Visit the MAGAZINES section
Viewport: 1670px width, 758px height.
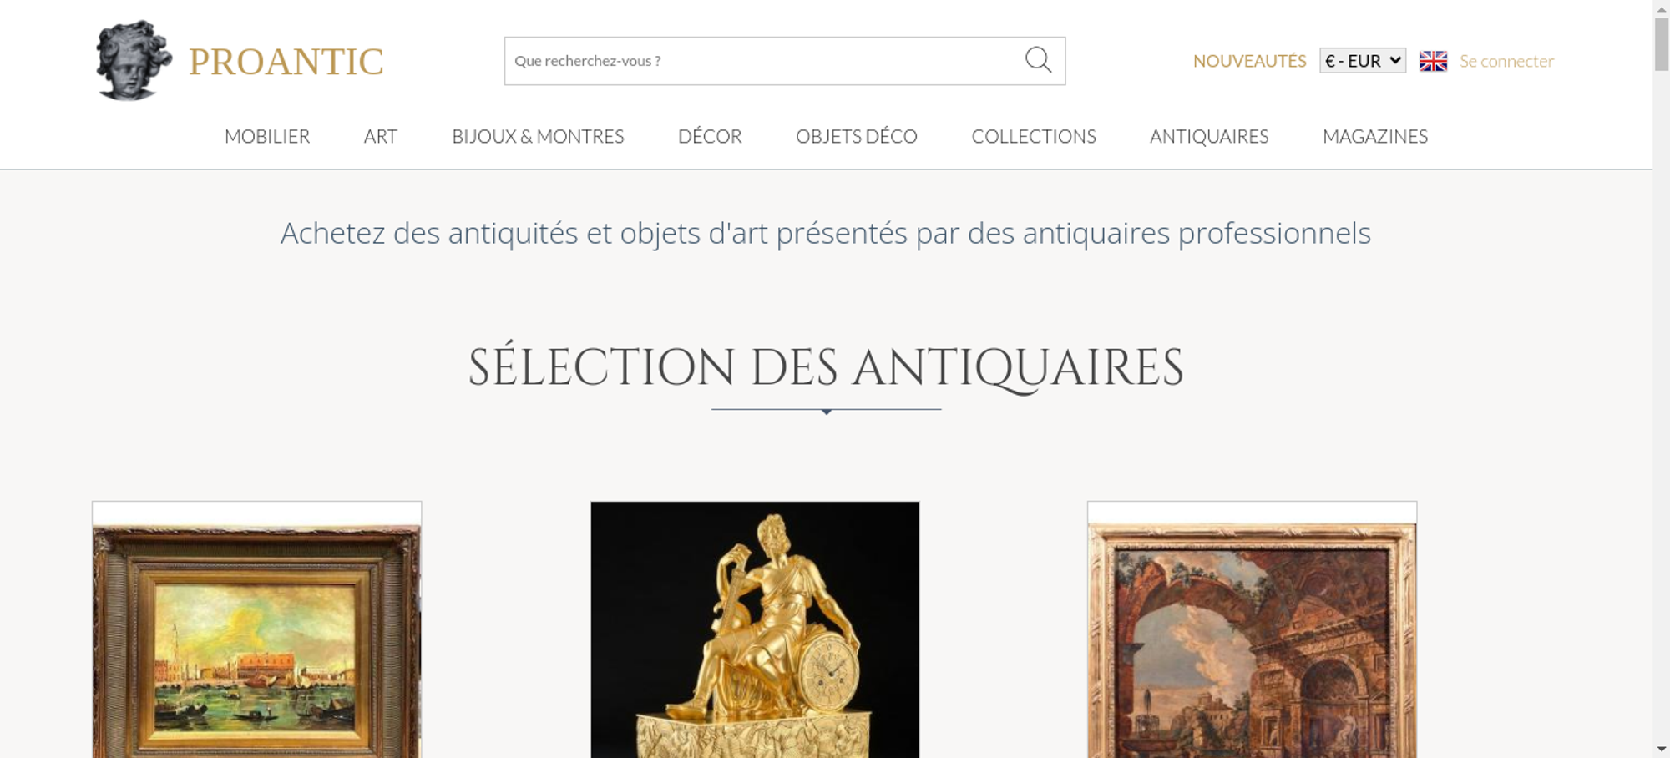pos(1375,136)
